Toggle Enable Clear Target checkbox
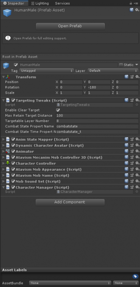This screenshot has height=287, width=140. point(58,110)
